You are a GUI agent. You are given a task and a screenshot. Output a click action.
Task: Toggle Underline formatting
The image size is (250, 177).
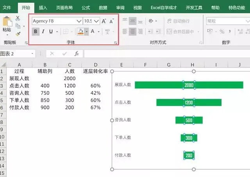pyautogui.click(x=51, y=32)
